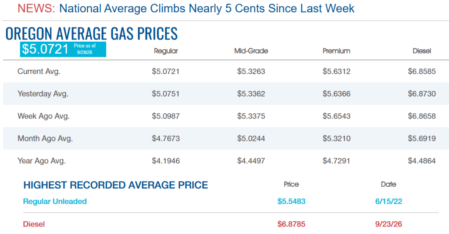
Task: Click the Mid-Grade column header
Action: tap(251, 51)
